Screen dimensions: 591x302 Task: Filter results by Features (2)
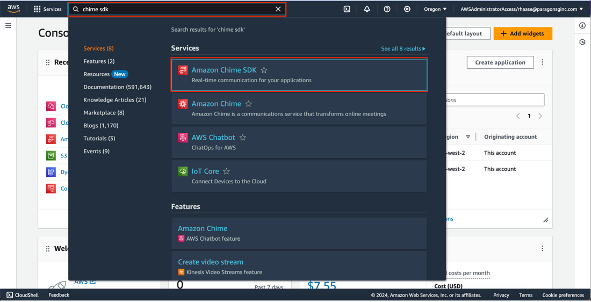tap(99, 61)
